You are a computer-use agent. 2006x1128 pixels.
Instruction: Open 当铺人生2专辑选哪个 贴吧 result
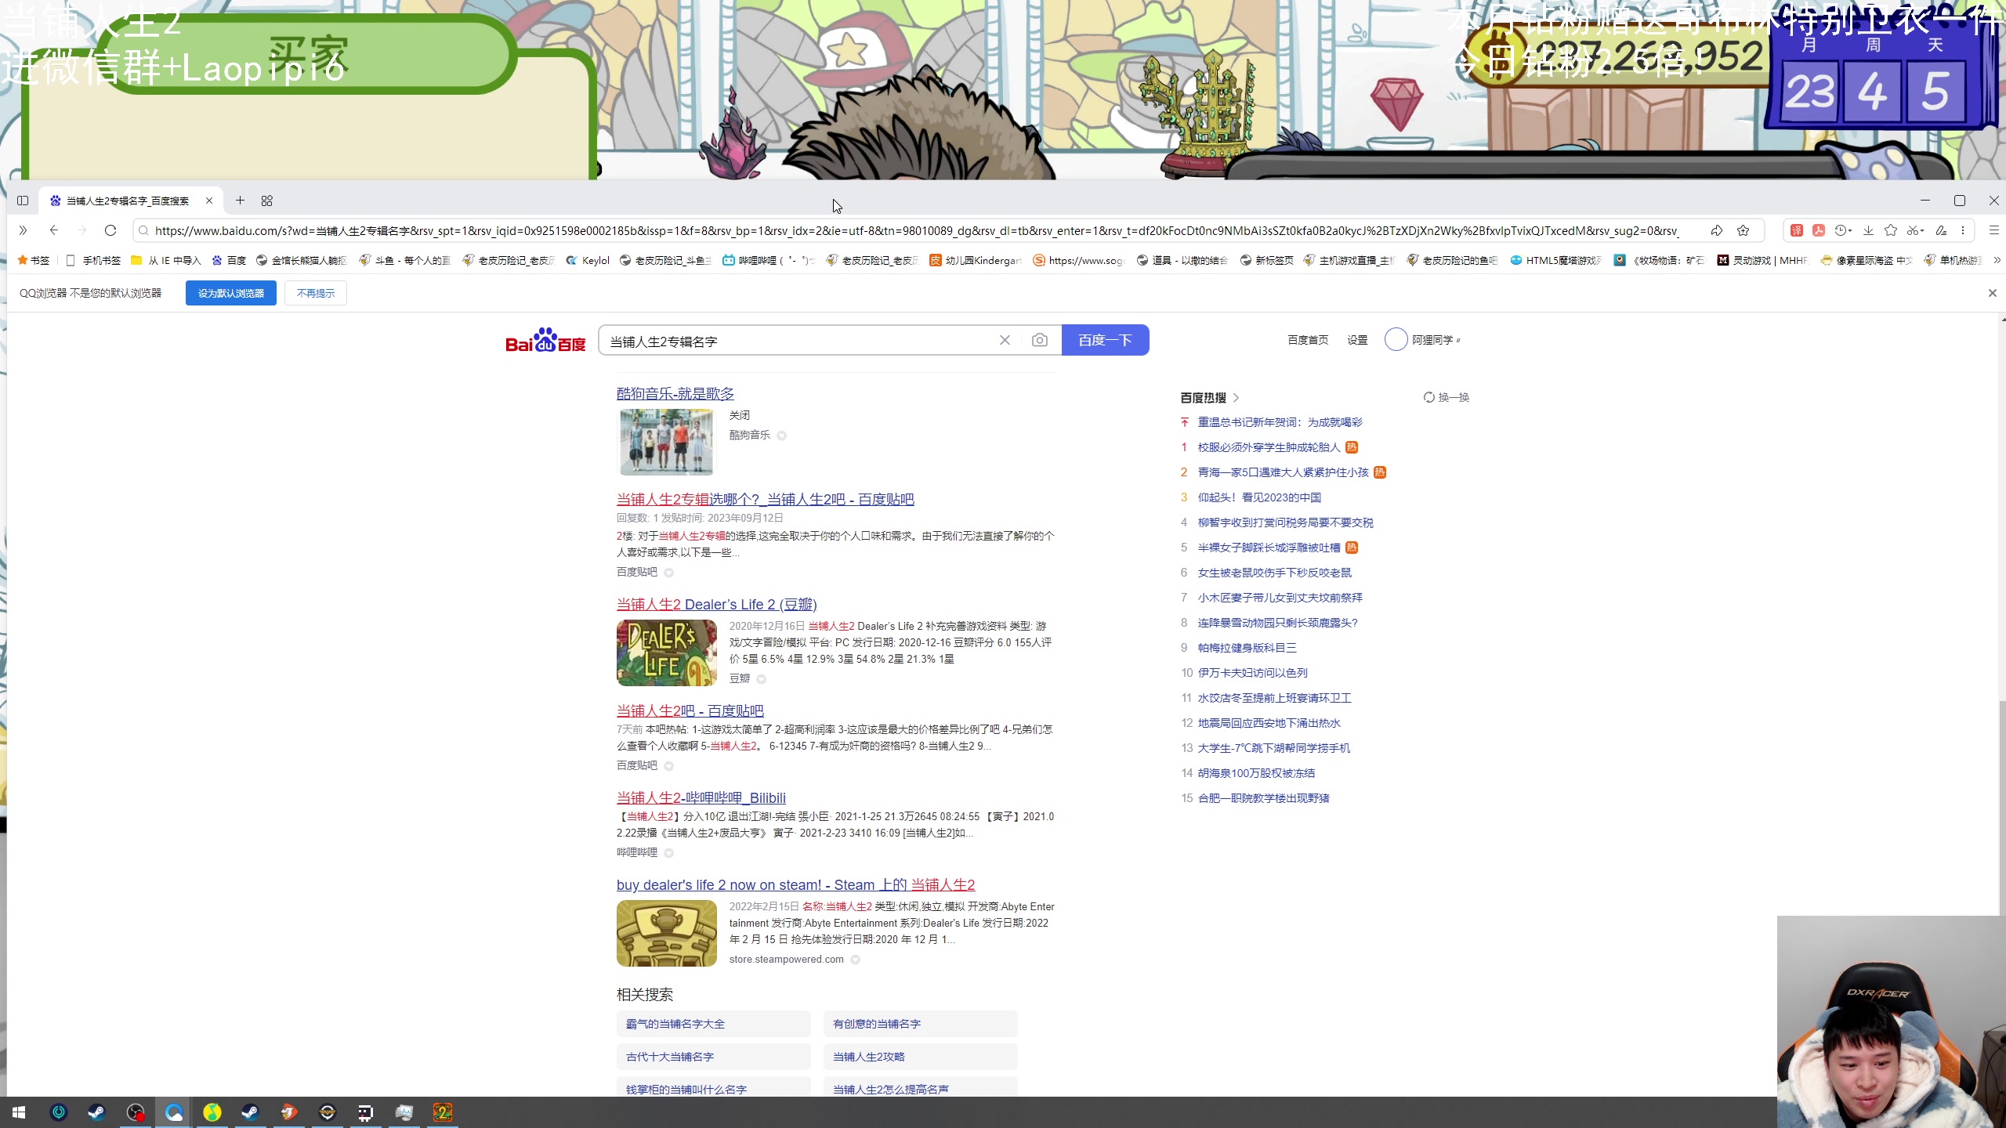point(766,499)
